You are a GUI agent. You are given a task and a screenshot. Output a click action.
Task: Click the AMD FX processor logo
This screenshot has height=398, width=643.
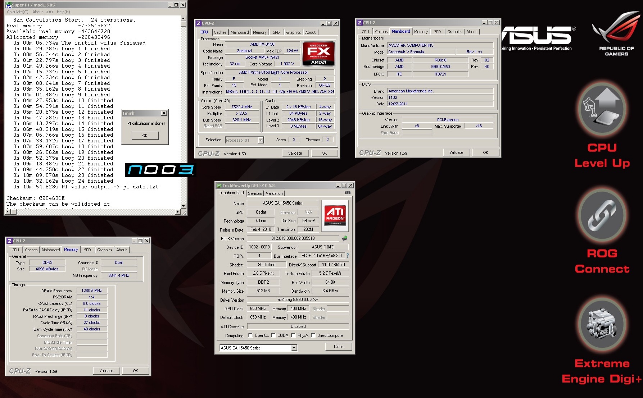pos(318,54)
